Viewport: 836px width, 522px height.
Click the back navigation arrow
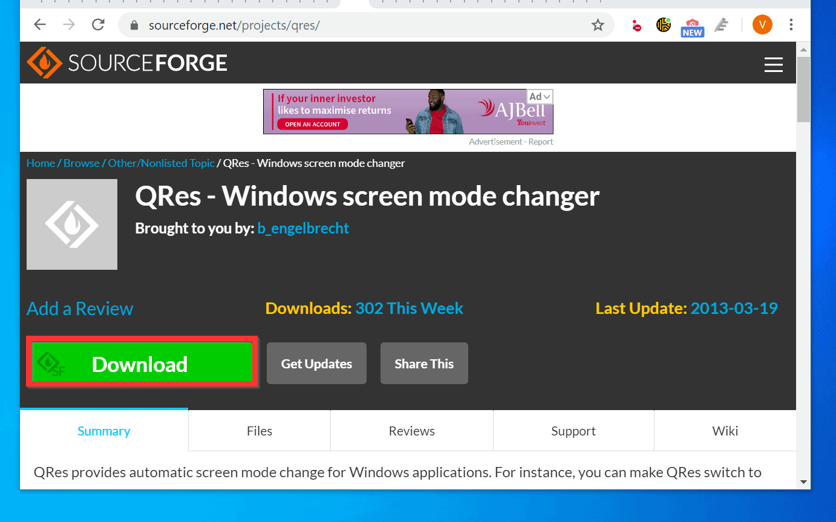pyautogui.click(x=39, y=25)
